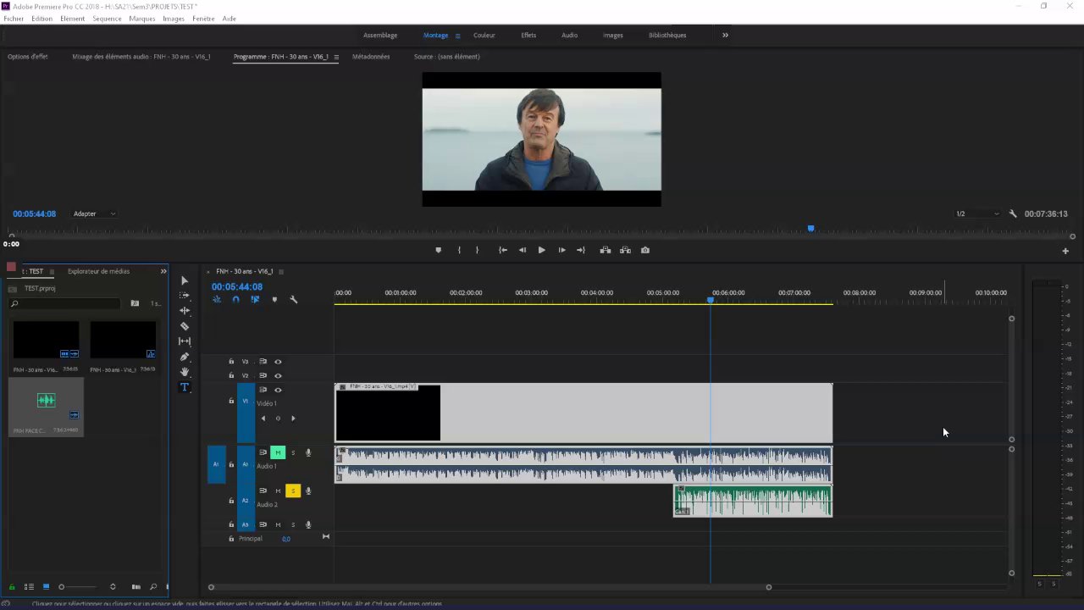Screen dimensions: 1084x610
Task: Open the Séquence menu
Action: tap(107, 19)
